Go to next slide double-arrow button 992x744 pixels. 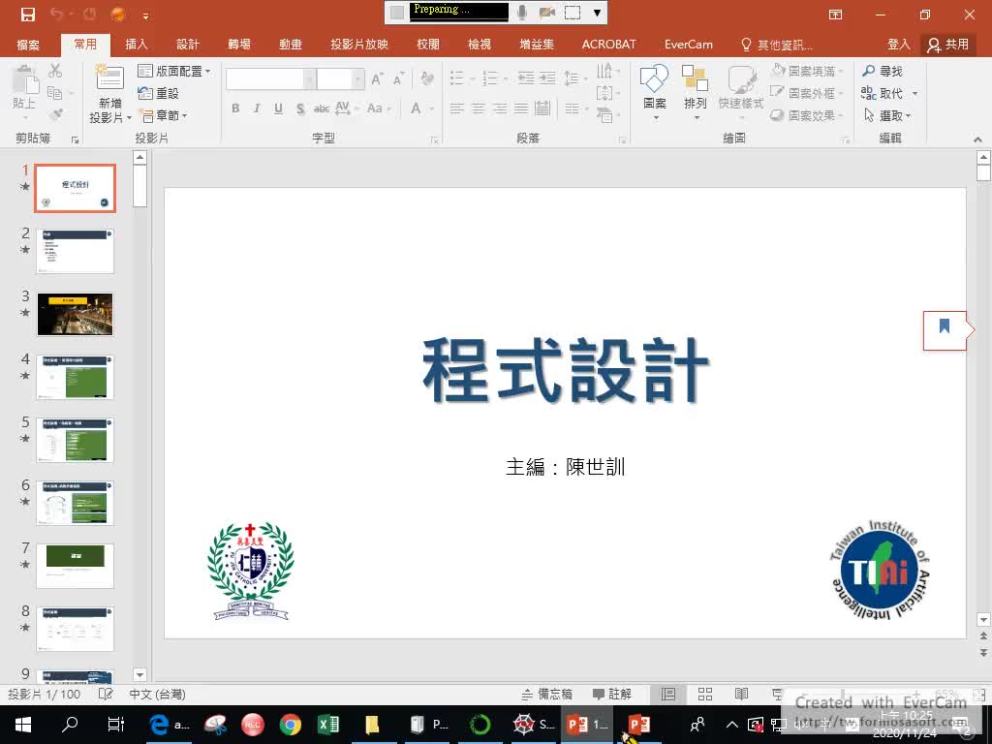[983, 652]
